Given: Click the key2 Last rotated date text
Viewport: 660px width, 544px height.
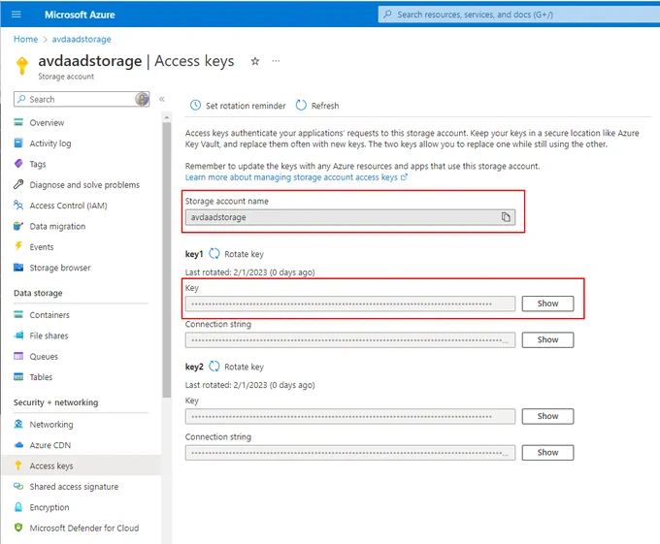Looking at the screenshot, I should [250, 385].
